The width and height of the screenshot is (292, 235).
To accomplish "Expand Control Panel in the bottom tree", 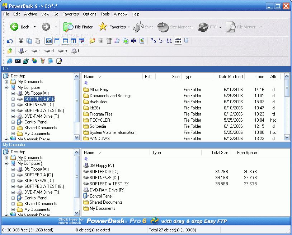I will click(x=13, y=198).
